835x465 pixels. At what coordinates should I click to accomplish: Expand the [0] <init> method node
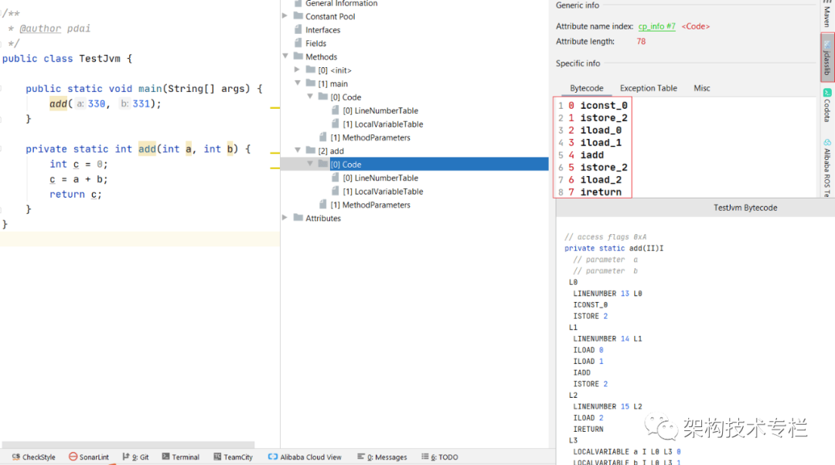297,70
